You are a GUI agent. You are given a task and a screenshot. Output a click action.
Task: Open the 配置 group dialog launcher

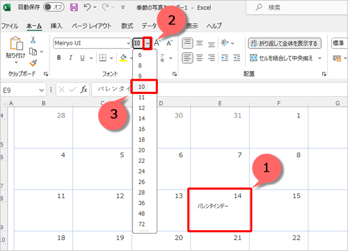[324, 74]
